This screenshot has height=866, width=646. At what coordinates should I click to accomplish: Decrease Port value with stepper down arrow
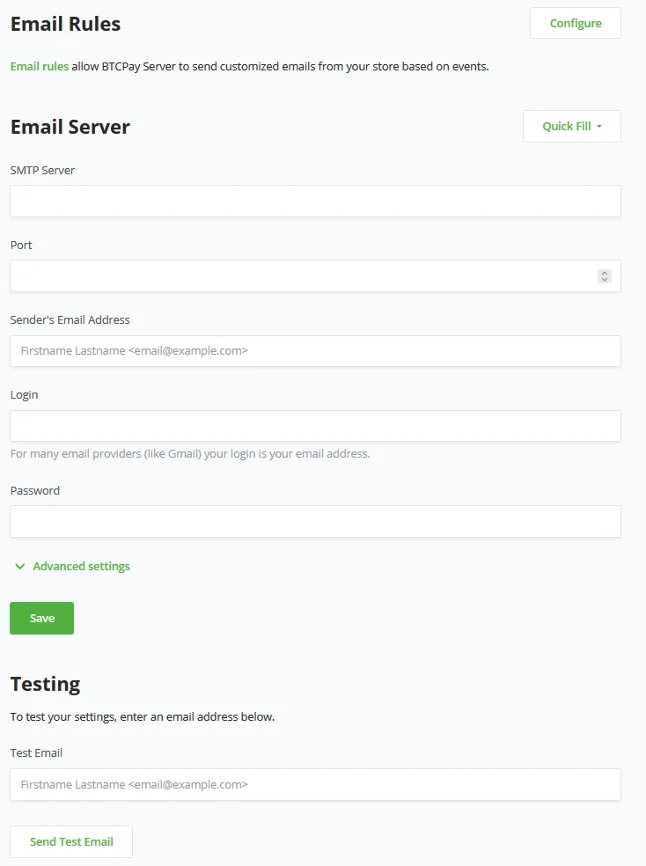coord(605,279)
